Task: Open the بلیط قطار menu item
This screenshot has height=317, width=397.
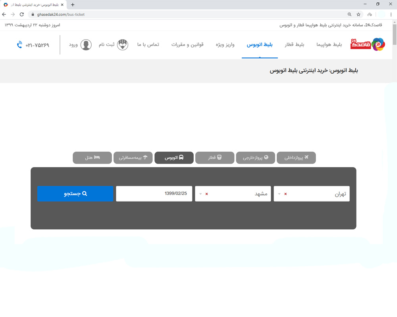Action: pos(295,45)
